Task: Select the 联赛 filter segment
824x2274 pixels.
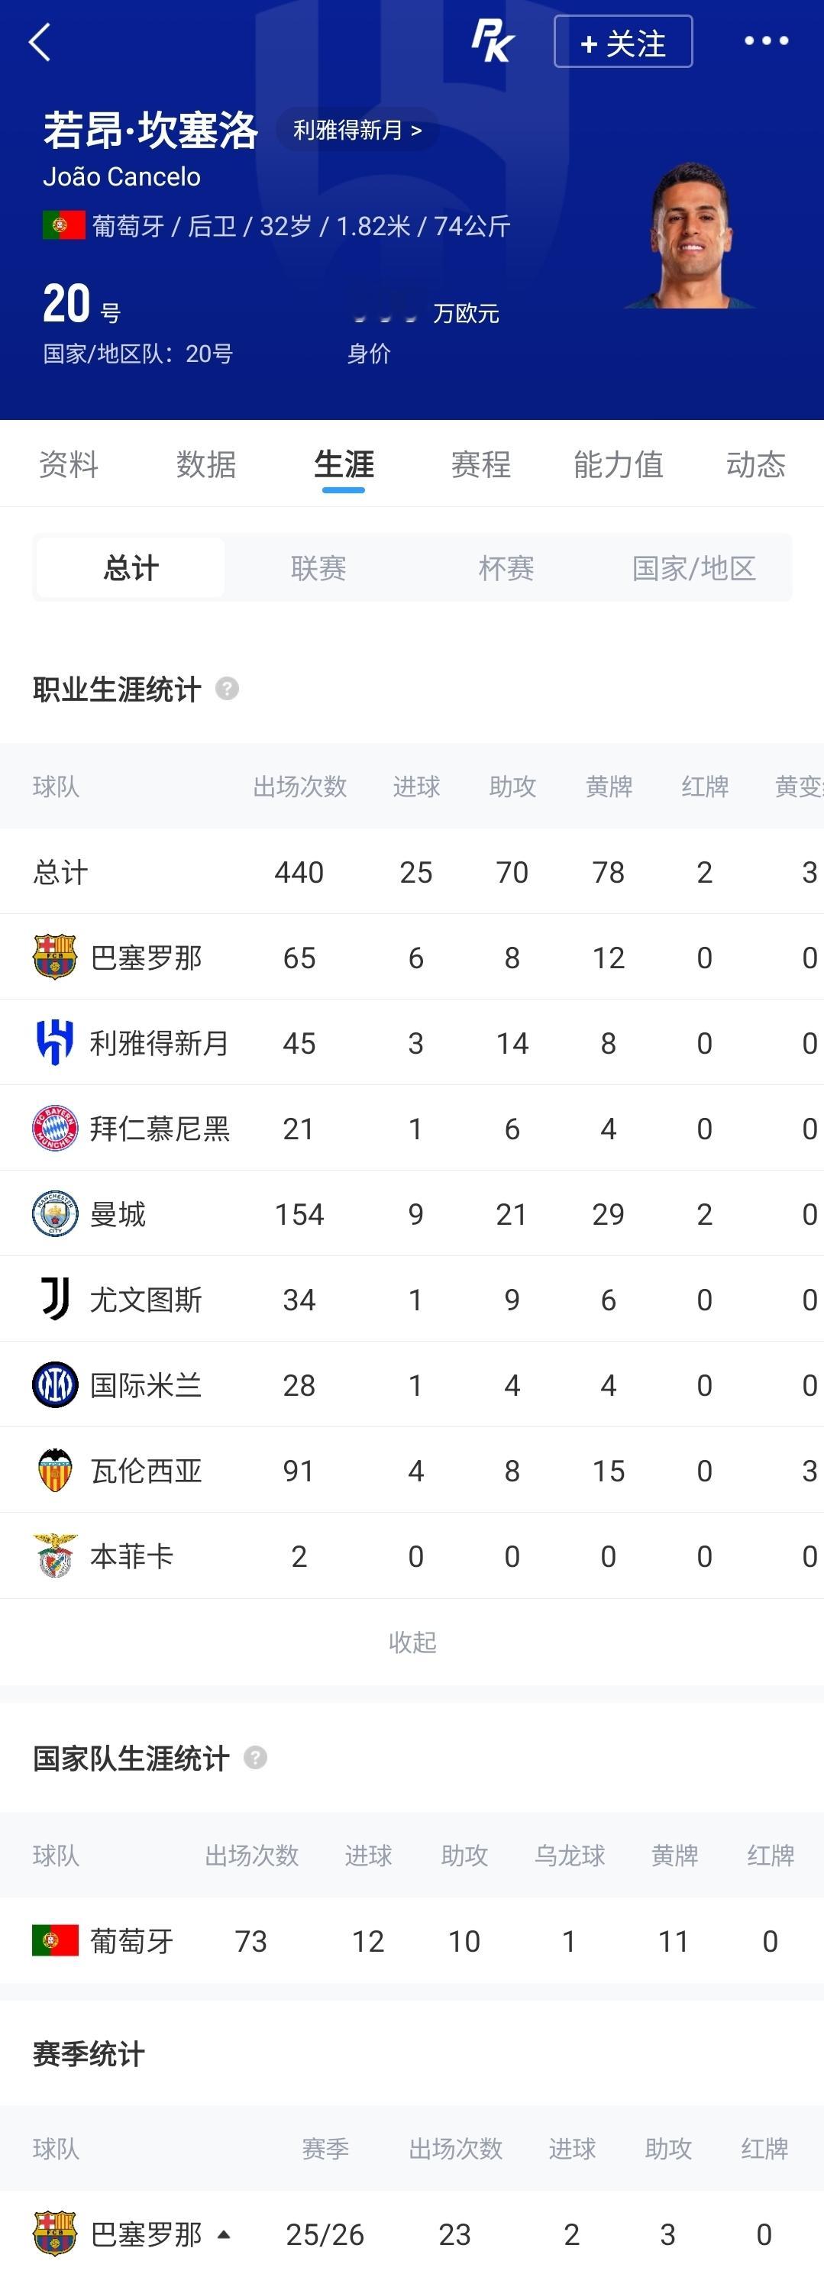Action: click(318, 567)
